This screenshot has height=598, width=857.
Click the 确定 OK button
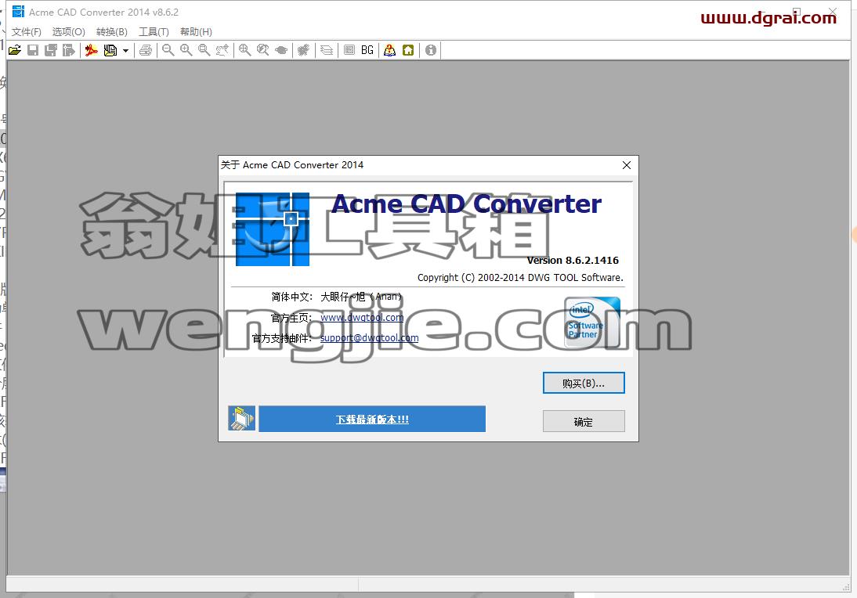coord(584,421)
